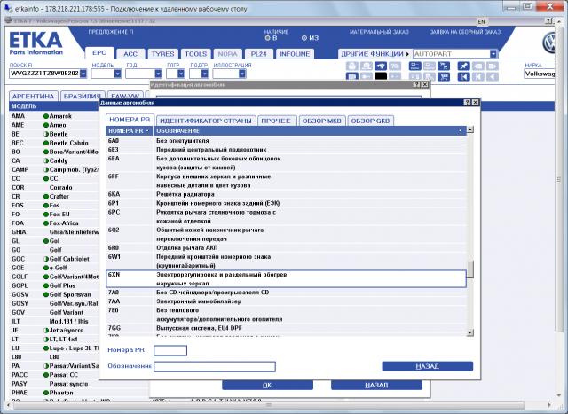Click the Volkswagen logo at top right
This screenshot has height=414, width=568.
[550, 43]
